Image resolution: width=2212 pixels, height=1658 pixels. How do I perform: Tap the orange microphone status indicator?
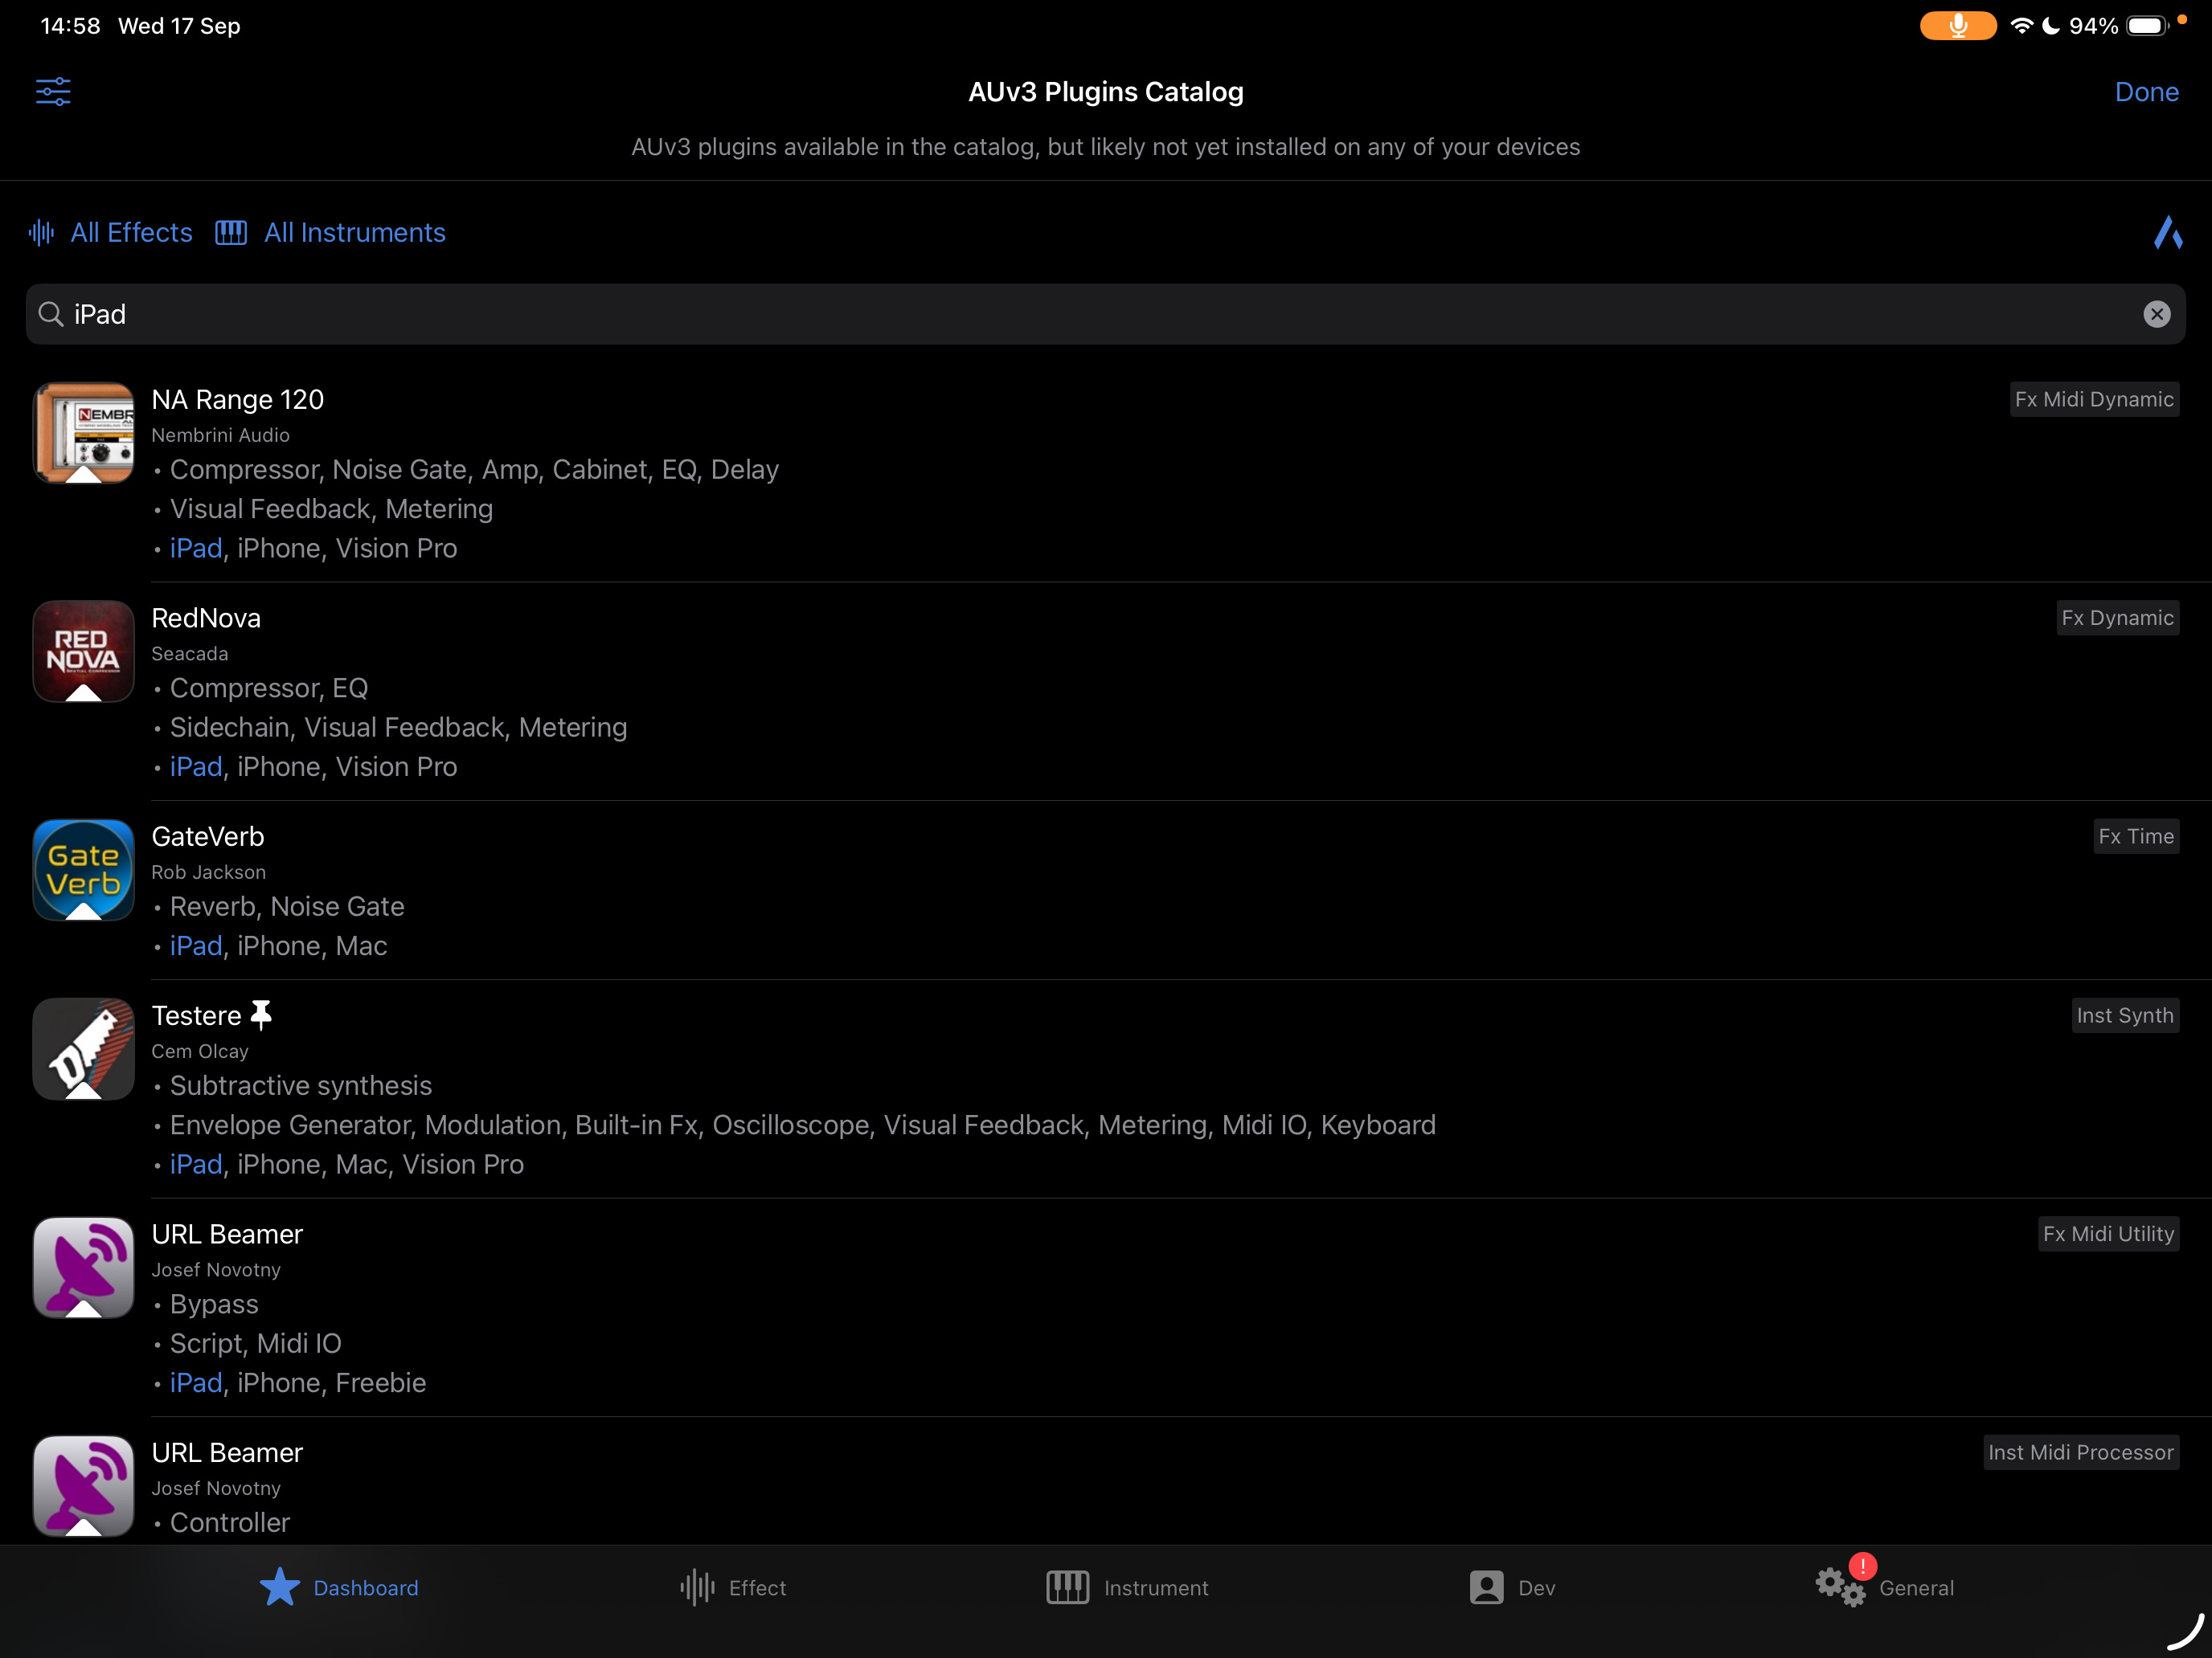point(1957,26)
